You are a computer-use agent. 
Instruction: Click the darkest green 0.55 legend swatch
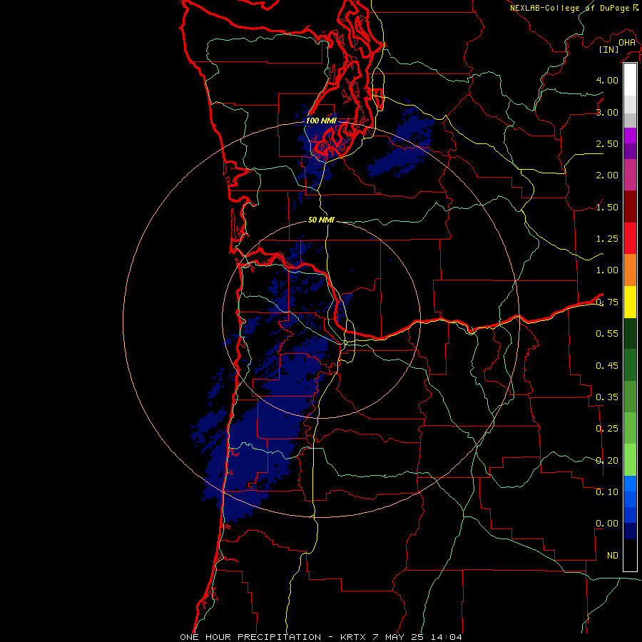(630, 334)
